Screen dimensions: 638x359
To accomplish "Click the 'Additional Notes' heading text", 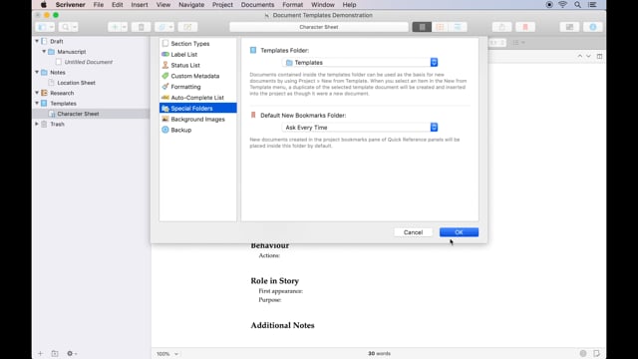I will click(x=282, y=325).
